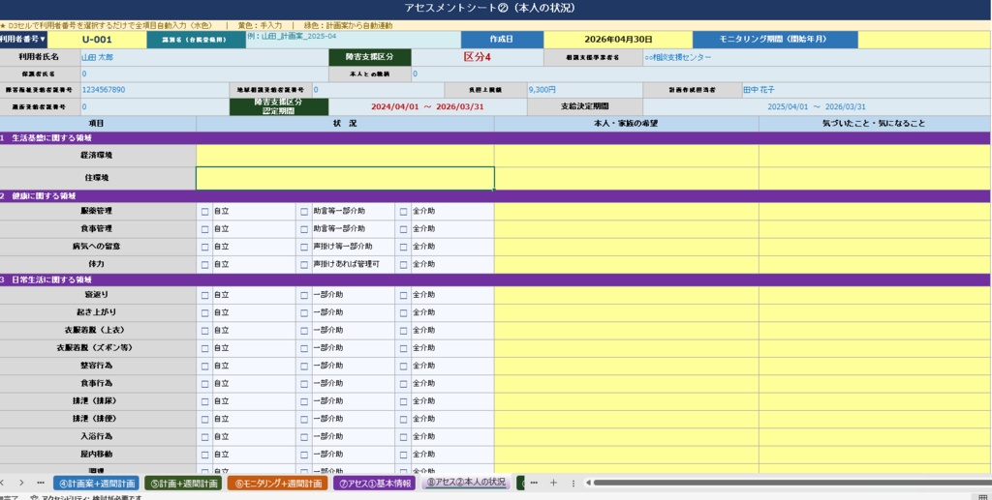
Task: Click the accessibility check status icon
Action: click(34, 498)
